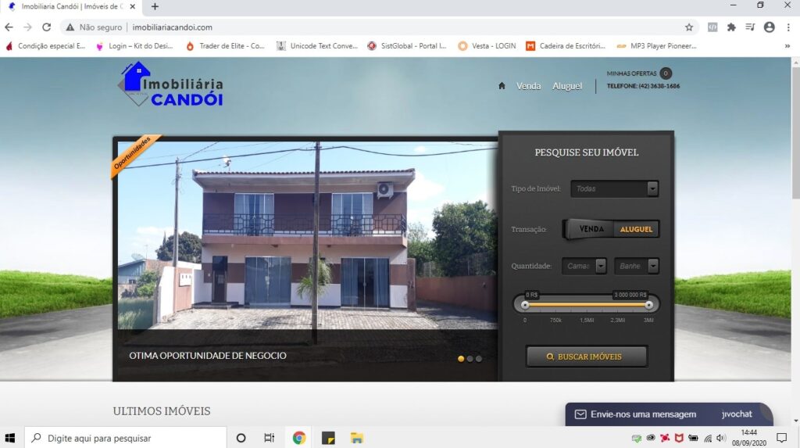Open the Windows notification center icon
800x448 pixels.
point(781,438)
